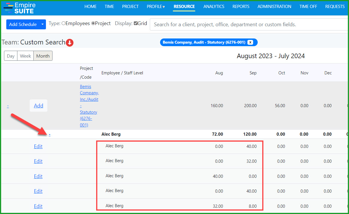Click the Oct column header
349x214 pixels.
click(282, 73)
